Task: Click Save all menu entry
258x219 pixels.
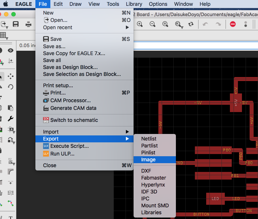Action: pyautogui.click(x=84, y=60)
